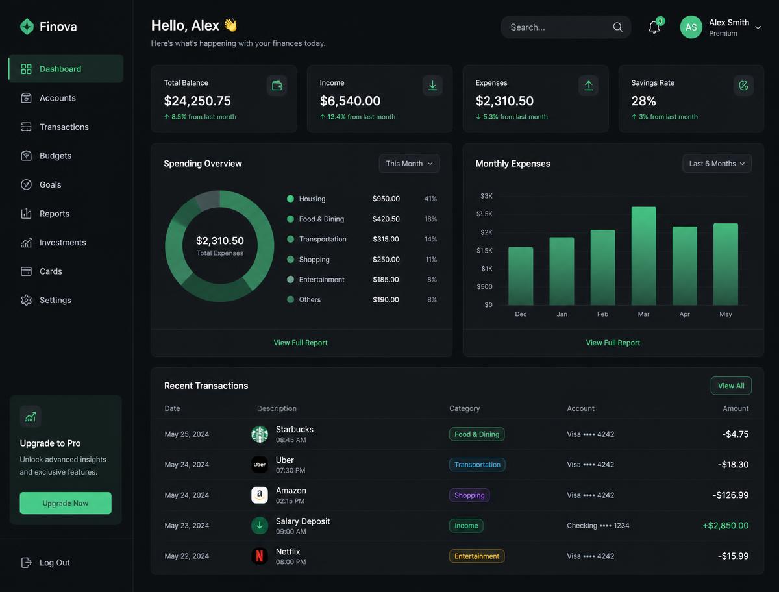779x592 pixels.
Task: Open Reports from the sidebar
Action: pos(66,214)
